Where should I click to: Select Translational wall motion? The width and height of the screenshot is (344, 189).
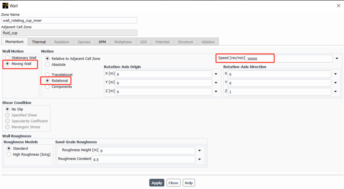tap(47, 75)
